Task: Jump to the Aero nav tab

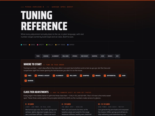Action: (x=102, y=56)
